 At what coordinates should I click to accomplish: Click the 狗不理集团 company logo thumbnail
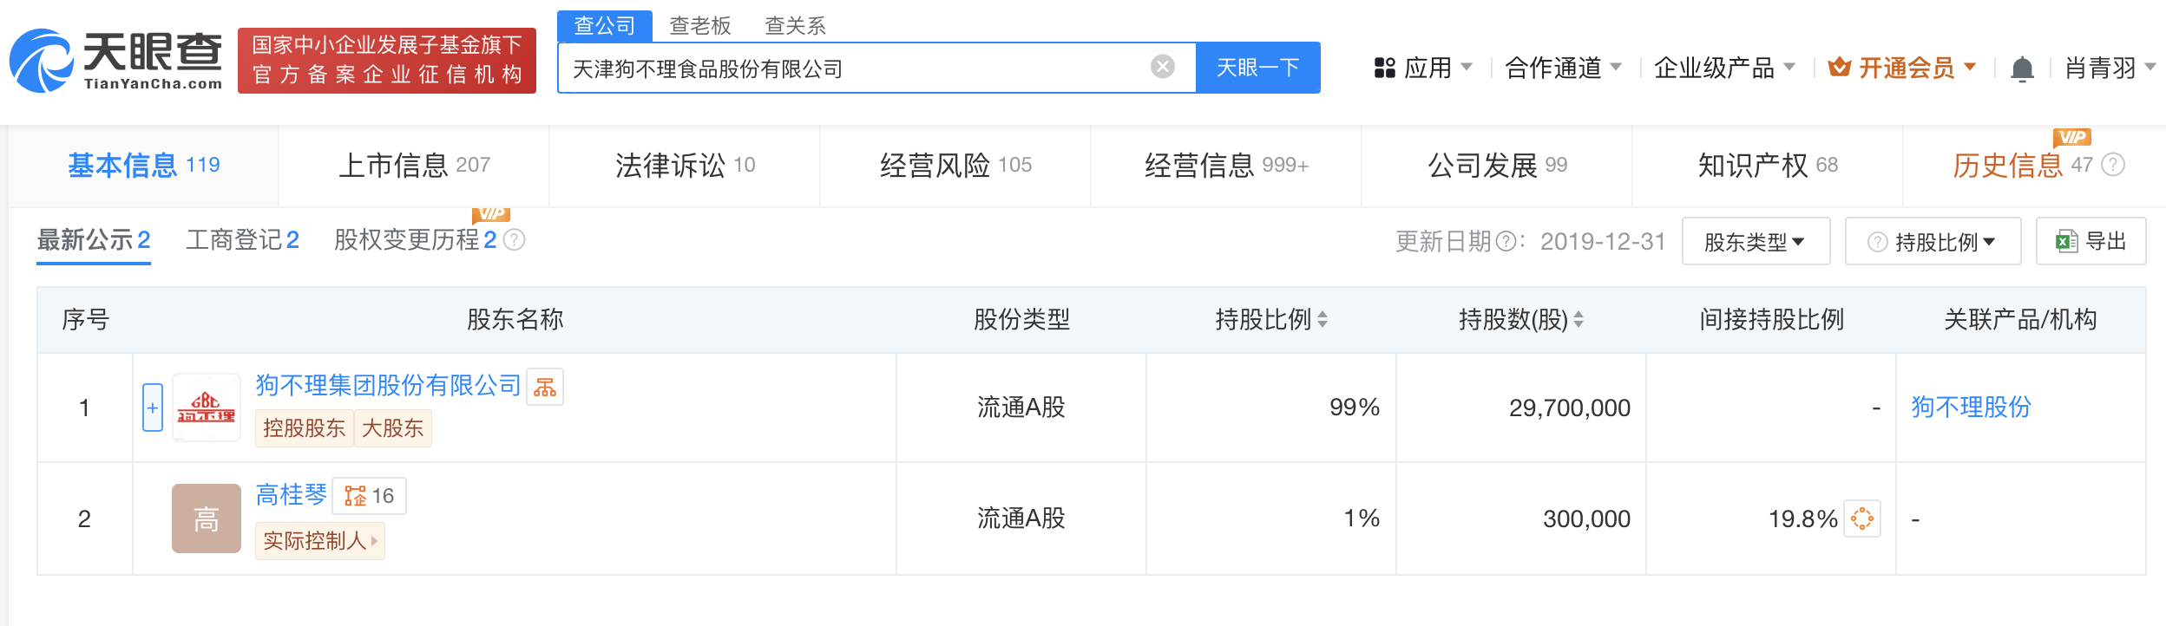(207, 408)
